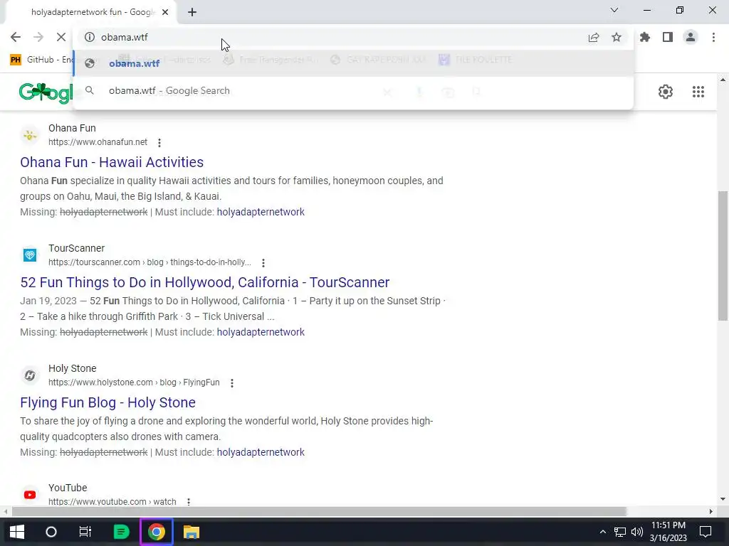Show hidden tray icons chevron
The width and height of the screenshot is (729, 546).
pos(602,532)
